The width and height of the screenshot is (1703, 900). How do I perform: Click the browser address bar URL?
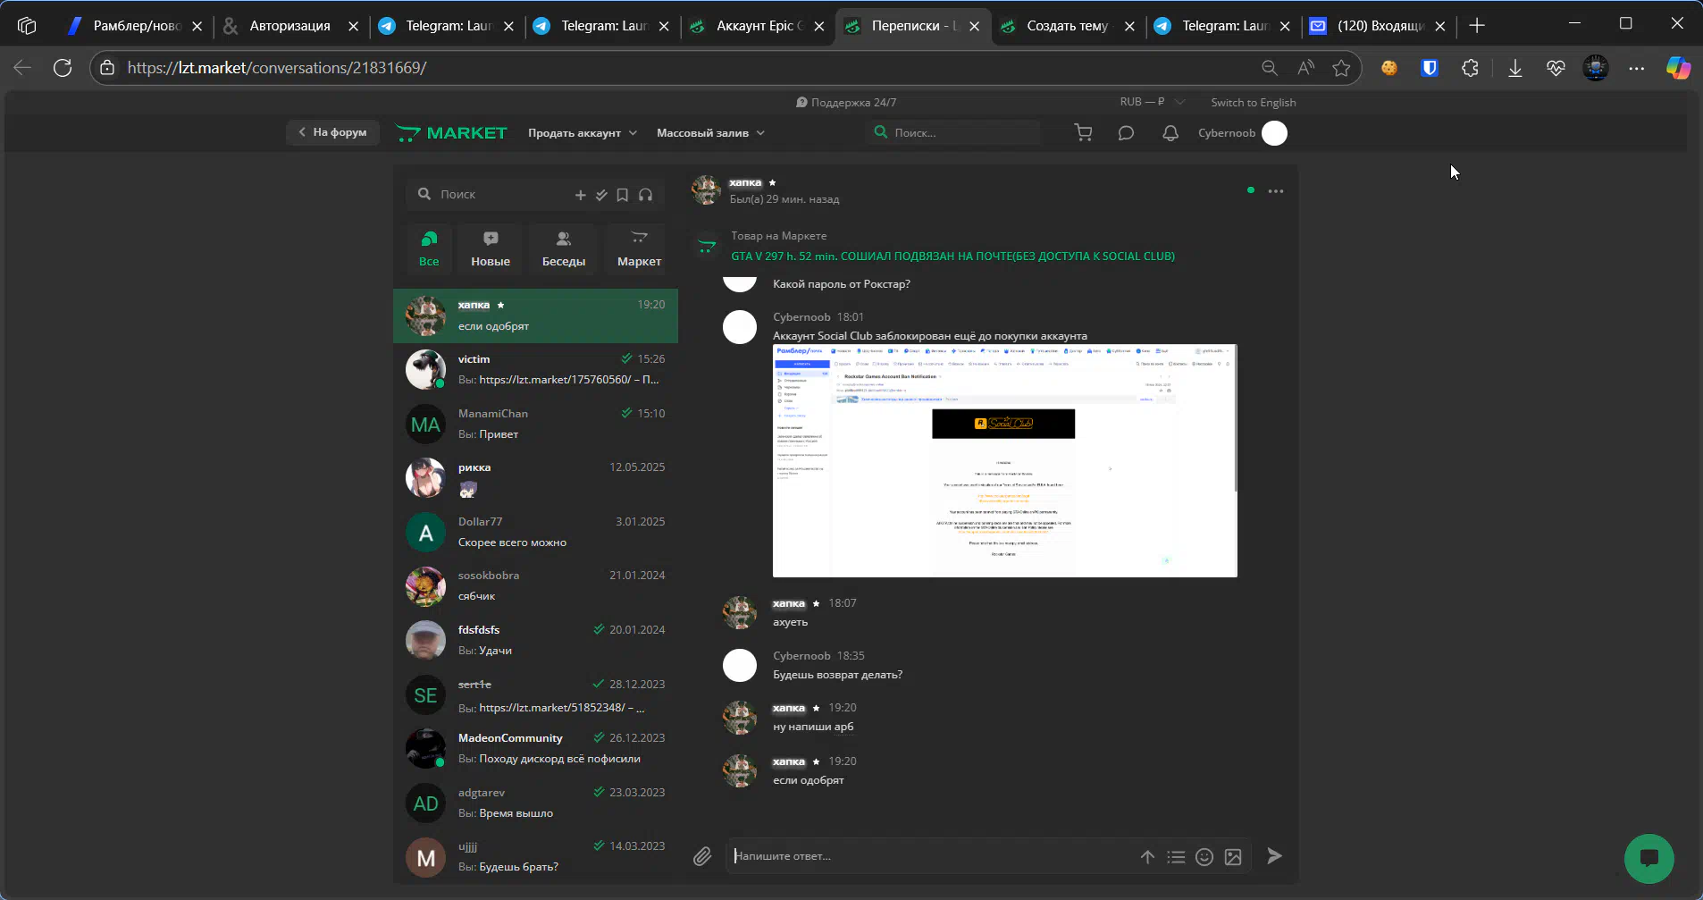pos(276,68)
